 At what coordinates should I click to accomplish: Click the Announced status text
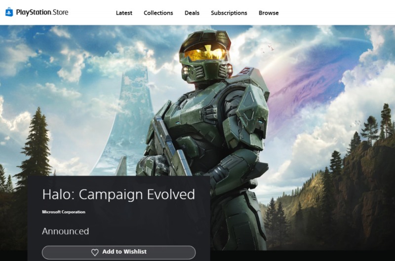[x=65, y=231]
